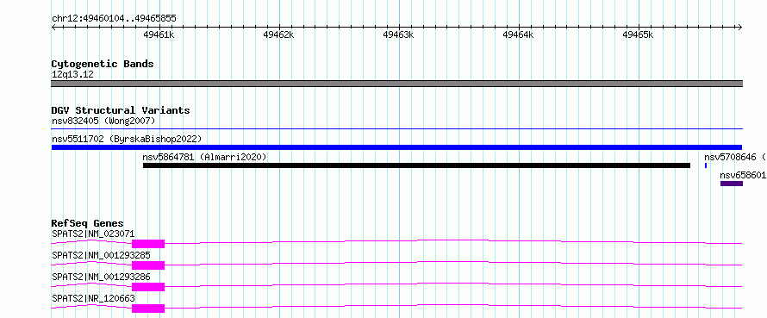Open the SPATS2|NM_001293286 transcript label
Screen dimensions: 767x318
tap(101, 277)
